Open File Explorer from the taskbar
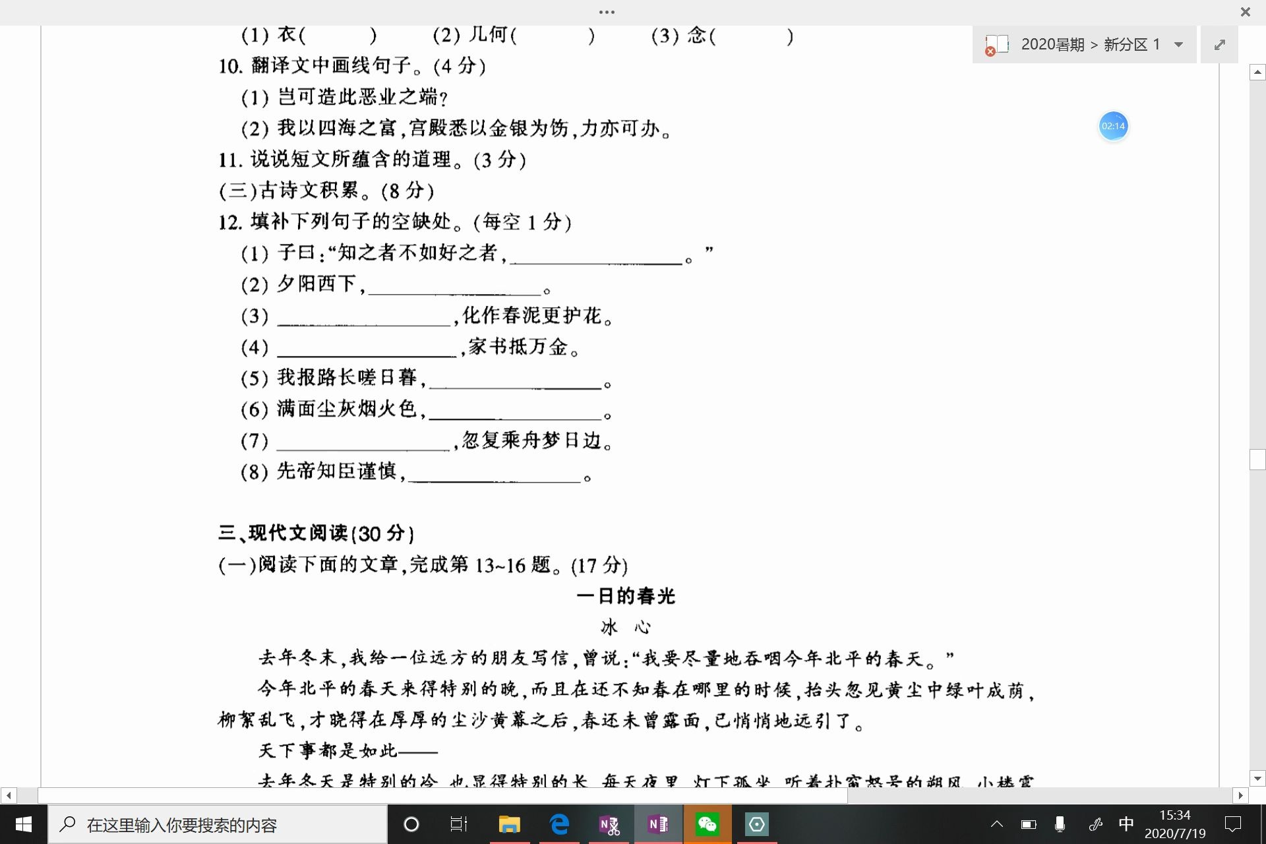This screenshot has height=844, width=1266. [509, 824]
